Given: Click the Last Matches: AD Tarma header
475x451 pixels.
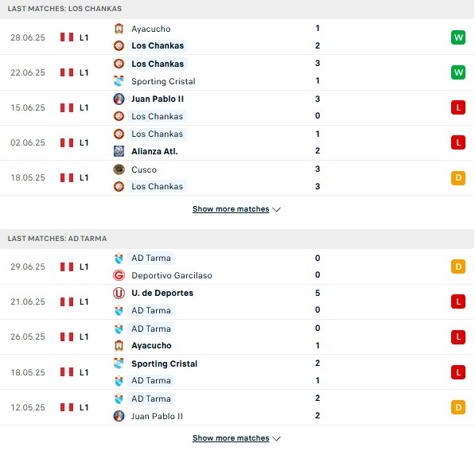Looking at the screenshot, I should click(57, 239).
